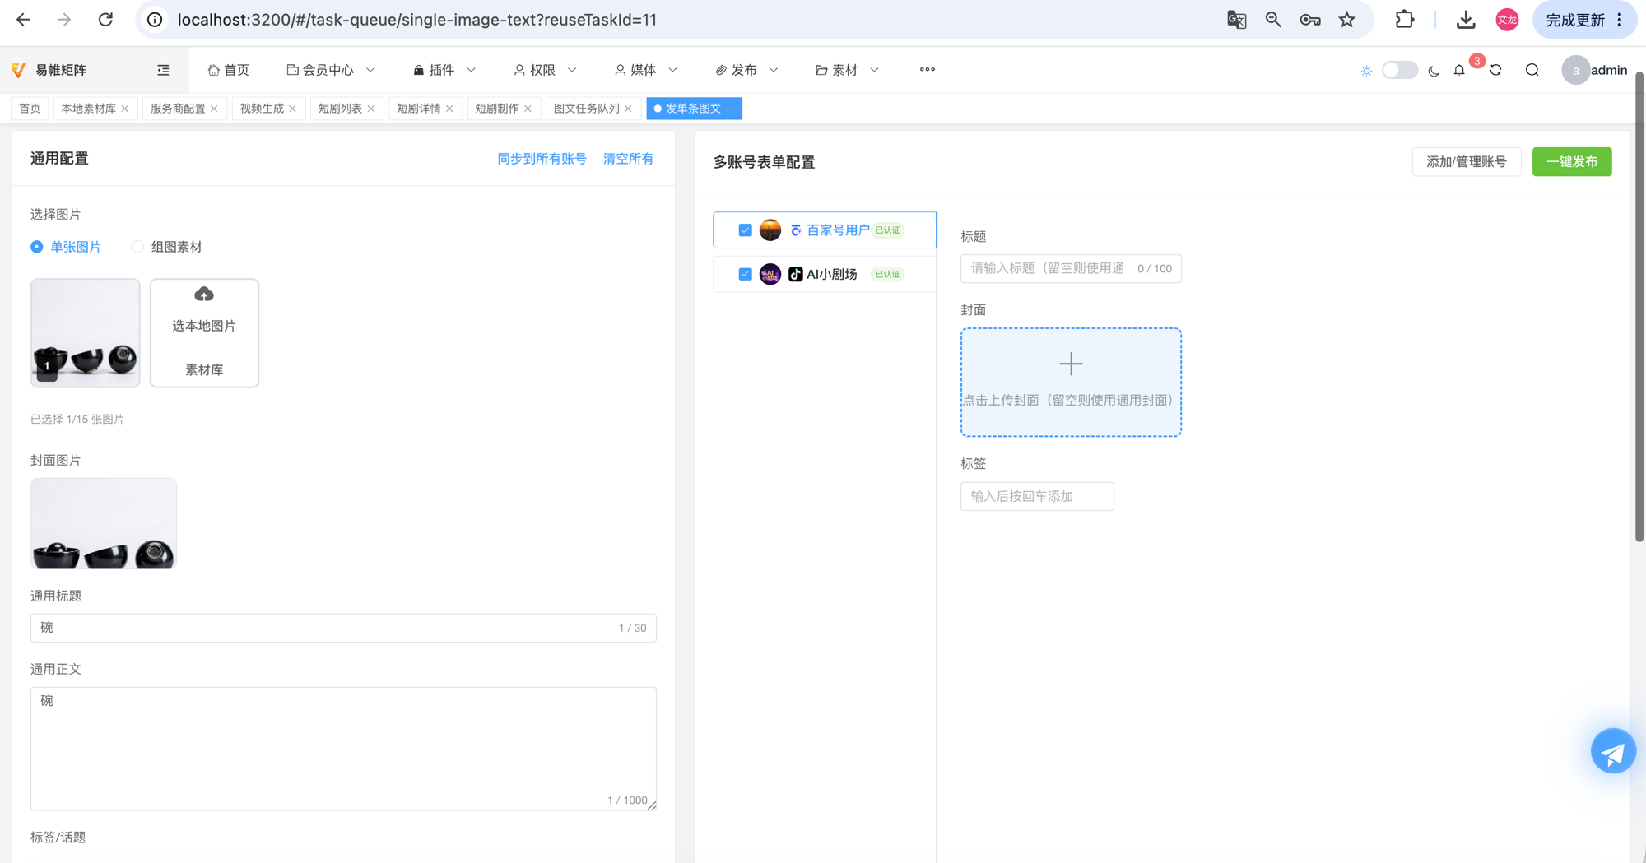This screenshot has height=863, width=1646.
Task: Switch to the 本地素材库 tab
Action: tap(89, 109)
